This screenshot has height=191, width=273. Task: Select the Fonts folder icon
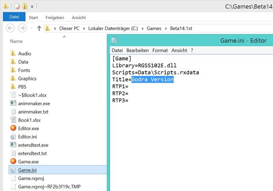click(x=13, y=70)
